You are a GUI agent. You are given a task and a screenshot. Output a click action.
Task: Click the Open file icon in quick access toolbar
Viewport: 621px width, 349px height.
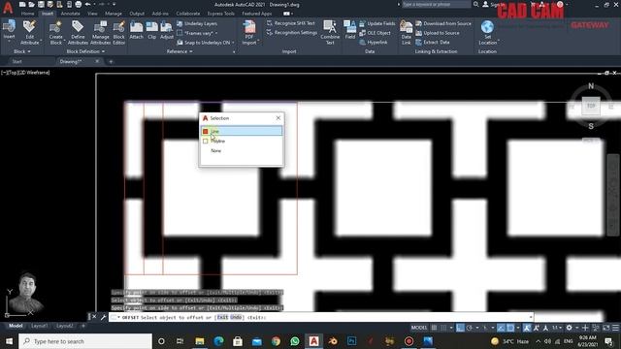tap(32, 4)
